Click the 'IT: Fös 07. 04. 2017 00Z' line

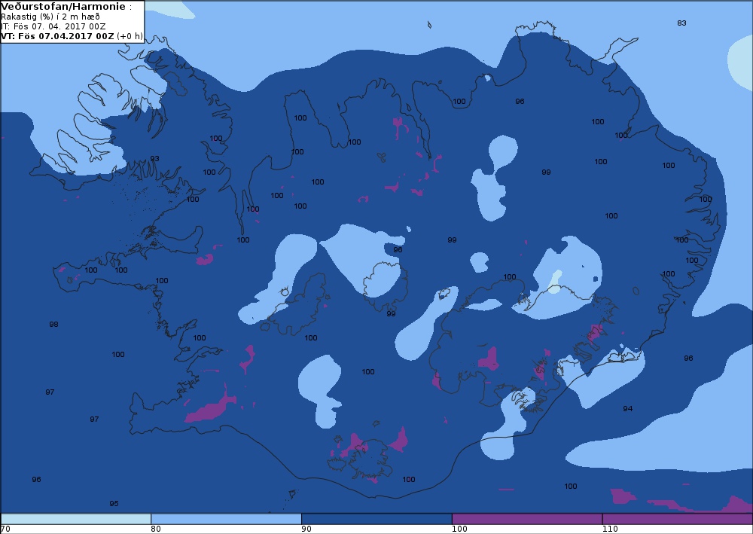tap(53, 26)
